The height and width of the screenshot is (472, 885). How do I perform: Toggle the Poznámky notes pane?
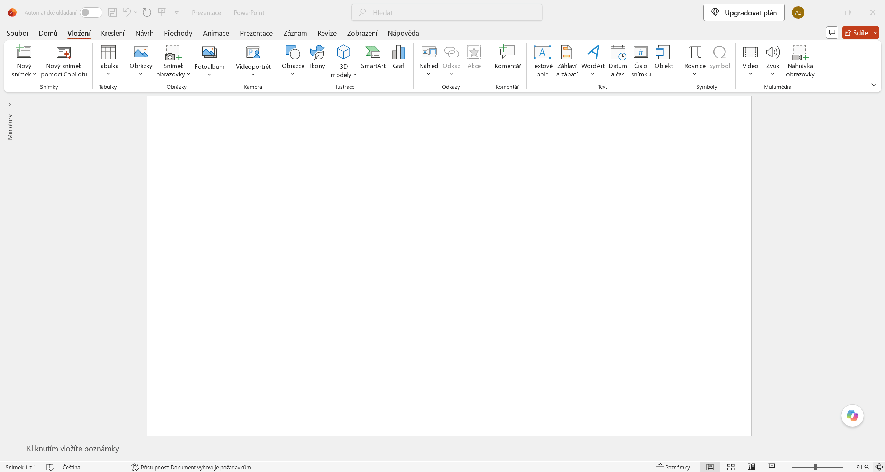point(673,467)
